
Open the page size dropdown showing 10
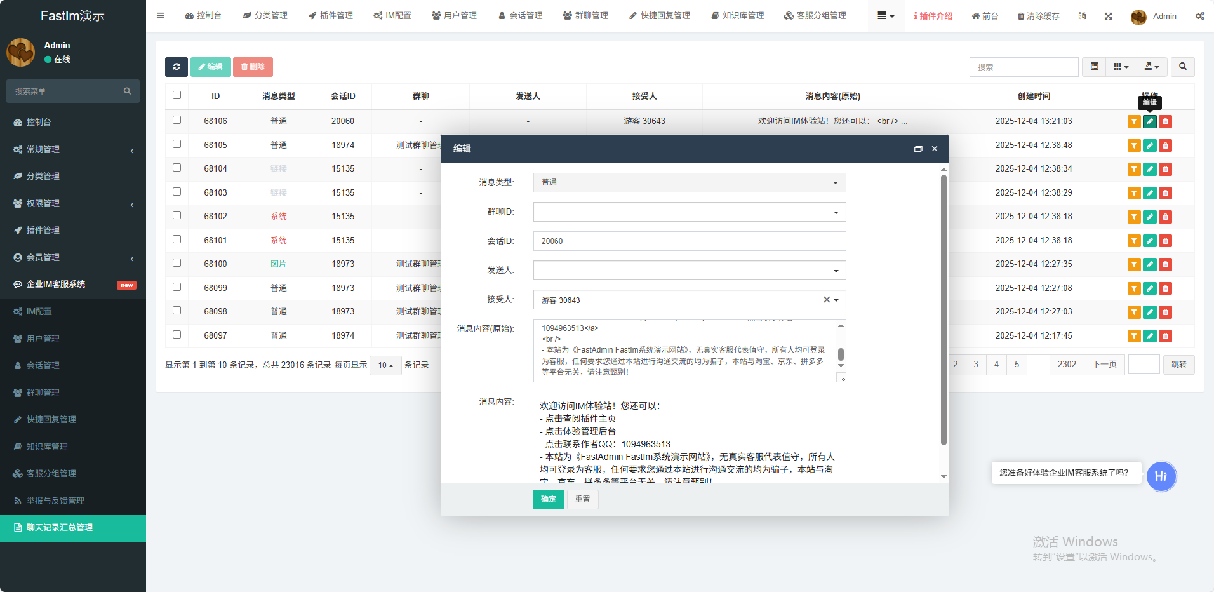click(x=385, y=365)
